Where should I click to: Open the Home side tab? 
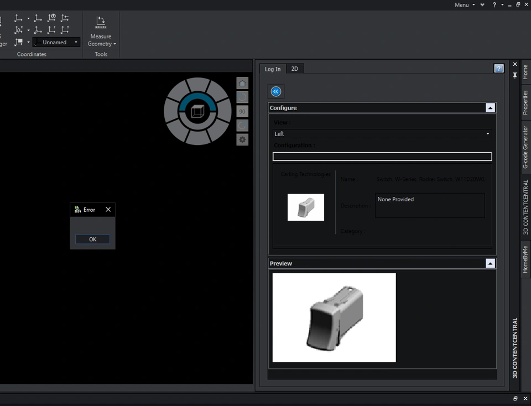pos(525,72)
